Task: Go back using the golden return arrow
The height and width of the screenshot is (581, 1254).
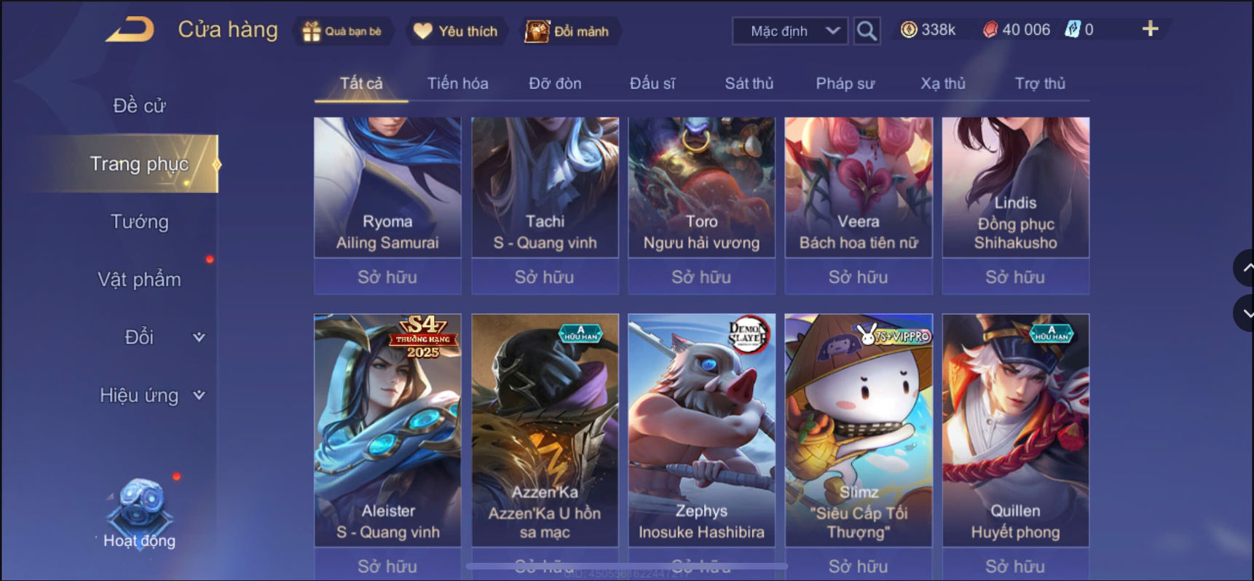Action: point(130,30)
